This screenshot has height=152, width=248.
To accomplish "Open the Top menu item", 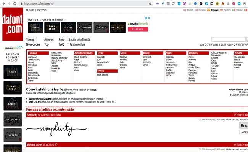I will tap(47, 44).
